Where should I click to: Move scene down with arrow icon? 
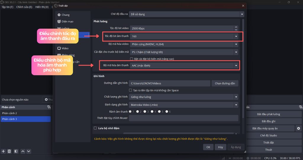click(29, 151)
